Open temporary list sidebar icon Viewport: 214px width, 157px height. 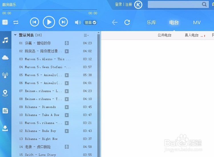[x=5, y=111]
